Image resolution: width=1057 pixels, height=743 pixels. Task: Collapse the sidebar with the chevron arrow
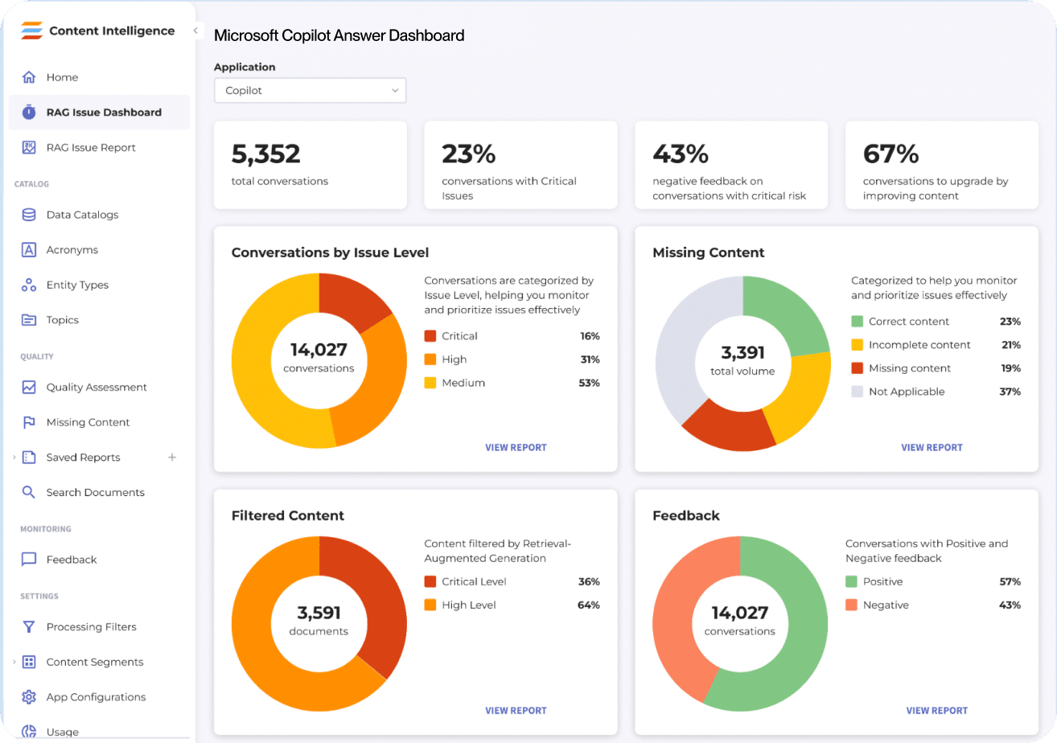coord(195,31)
